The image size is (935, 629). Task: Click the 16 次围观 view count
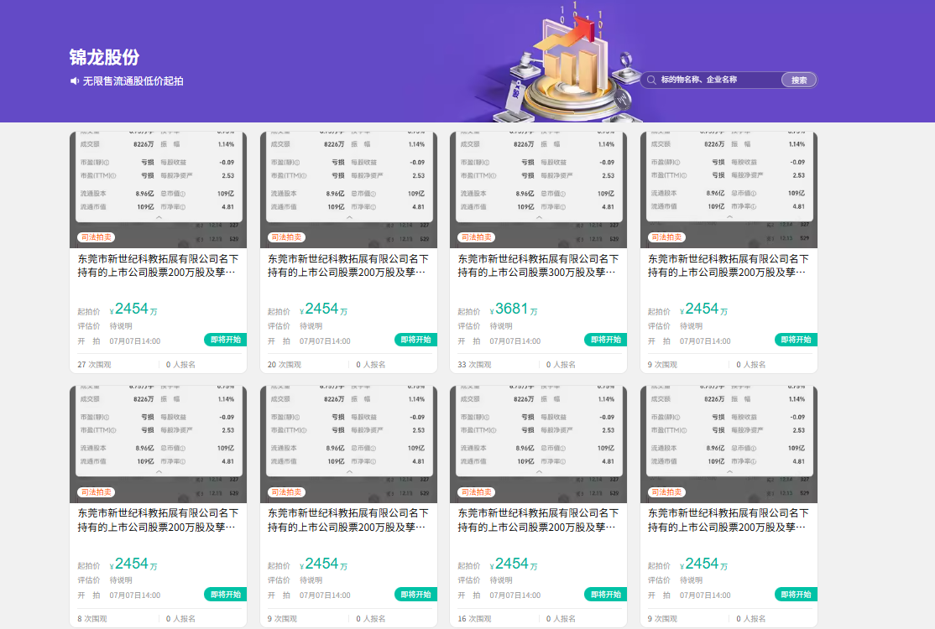point(475,619)
